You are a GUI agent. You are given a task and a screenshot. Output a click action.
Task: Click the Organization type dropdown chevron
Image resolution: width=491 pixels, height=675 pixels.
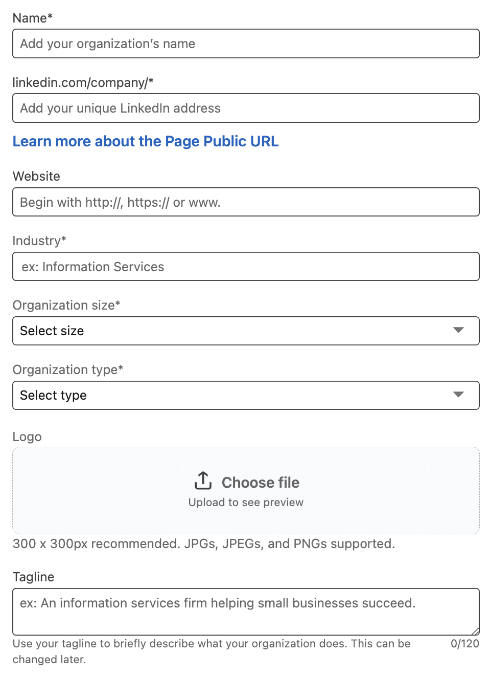coord(458,395)
